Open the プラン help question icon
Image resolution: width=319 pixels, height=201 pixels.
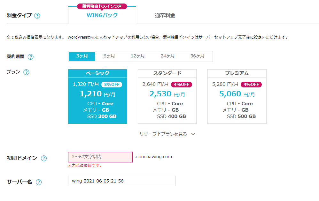click(x=26, y=72)
